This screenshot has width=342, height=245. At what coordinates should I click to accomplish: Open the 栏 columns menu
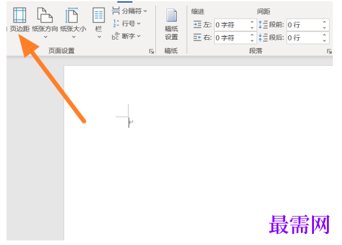point(99,23)
